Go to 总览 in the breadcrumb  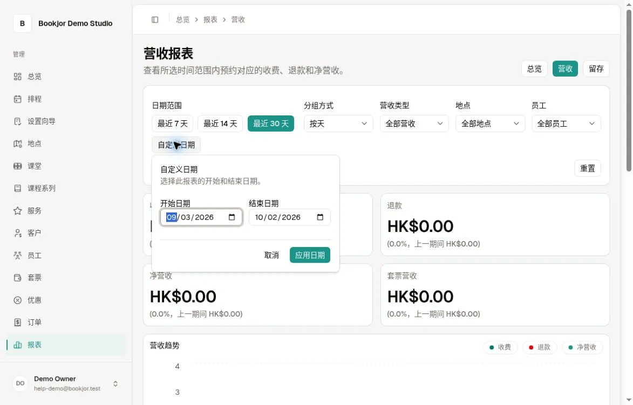click(x=182, y=20)
